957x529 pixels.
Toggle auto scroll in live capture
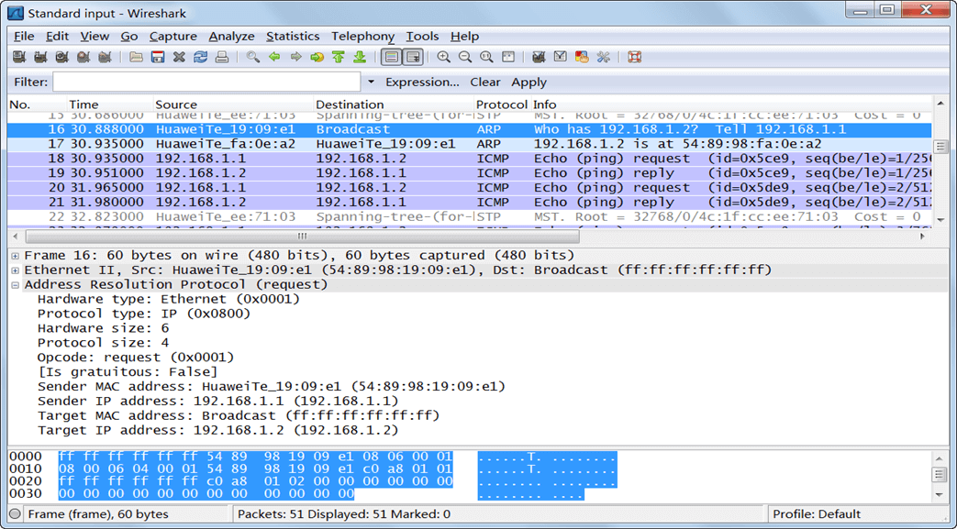413,58
